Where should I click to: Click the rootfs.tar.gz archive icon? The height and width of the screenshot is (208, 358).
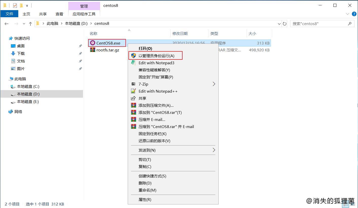pos(92,50)
